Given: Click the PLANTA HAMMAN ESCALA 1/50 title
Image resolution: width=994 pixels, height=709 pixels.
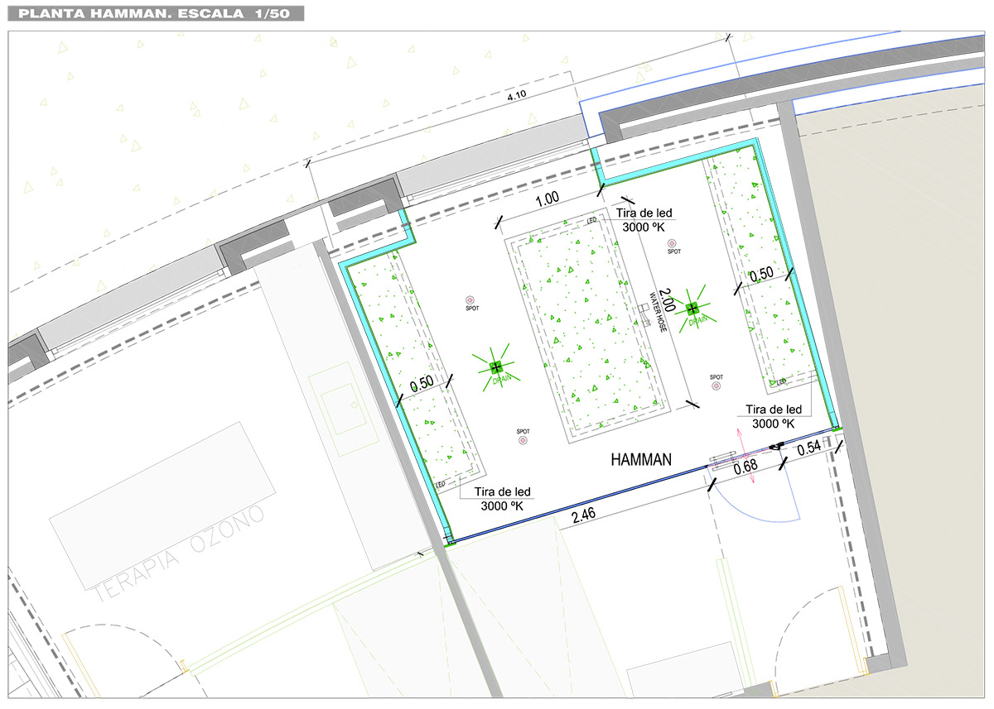Looking at the screenshot, I should pos(153,13).
